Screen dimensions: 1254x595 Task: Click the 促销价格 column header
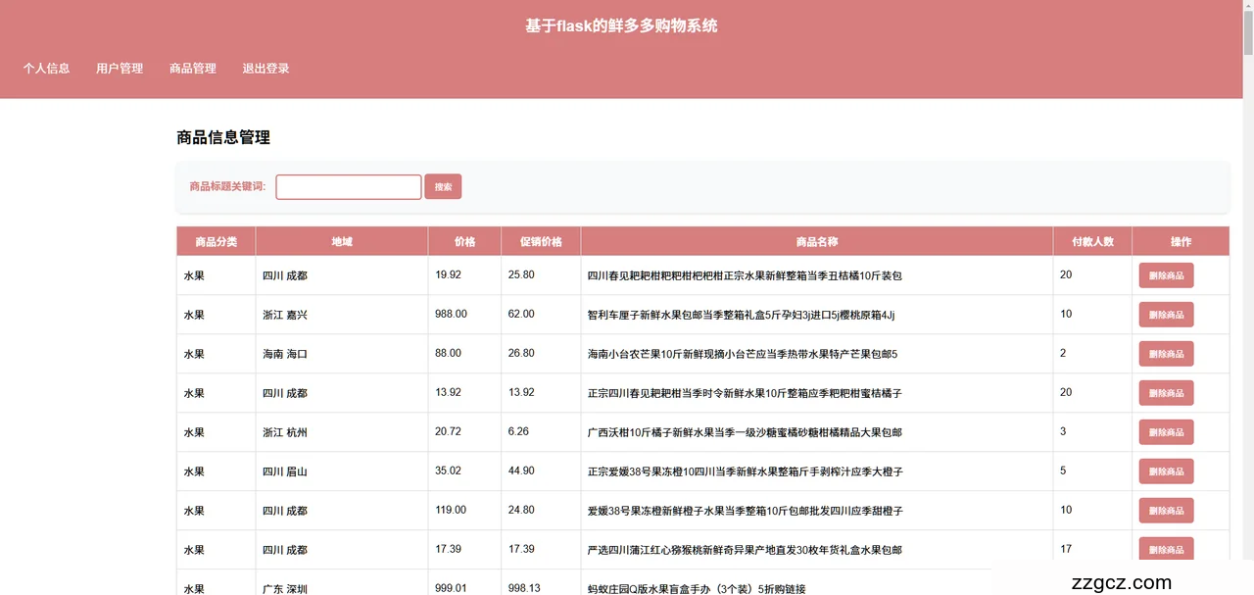tap(541, 241)
